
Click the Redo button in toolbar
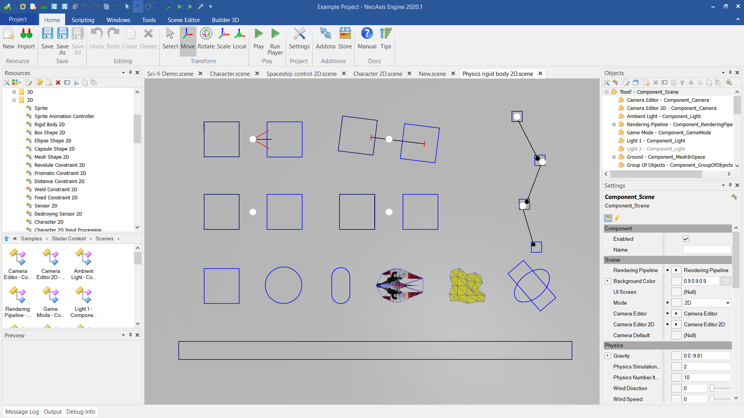pyautogui.click(x=113, y=38)
